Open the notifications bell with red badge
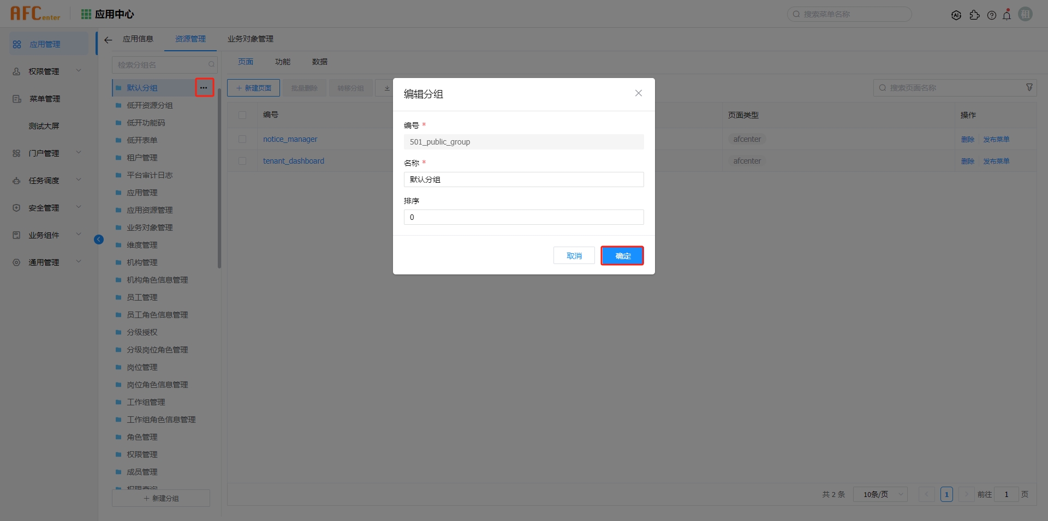 1007,15
